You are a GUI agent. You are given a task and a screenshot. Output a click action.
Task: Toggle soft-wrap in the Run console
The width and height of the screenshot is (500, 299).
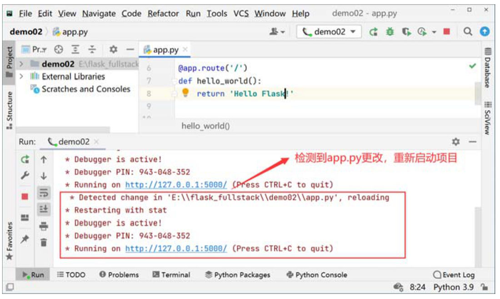click(44, 192)
